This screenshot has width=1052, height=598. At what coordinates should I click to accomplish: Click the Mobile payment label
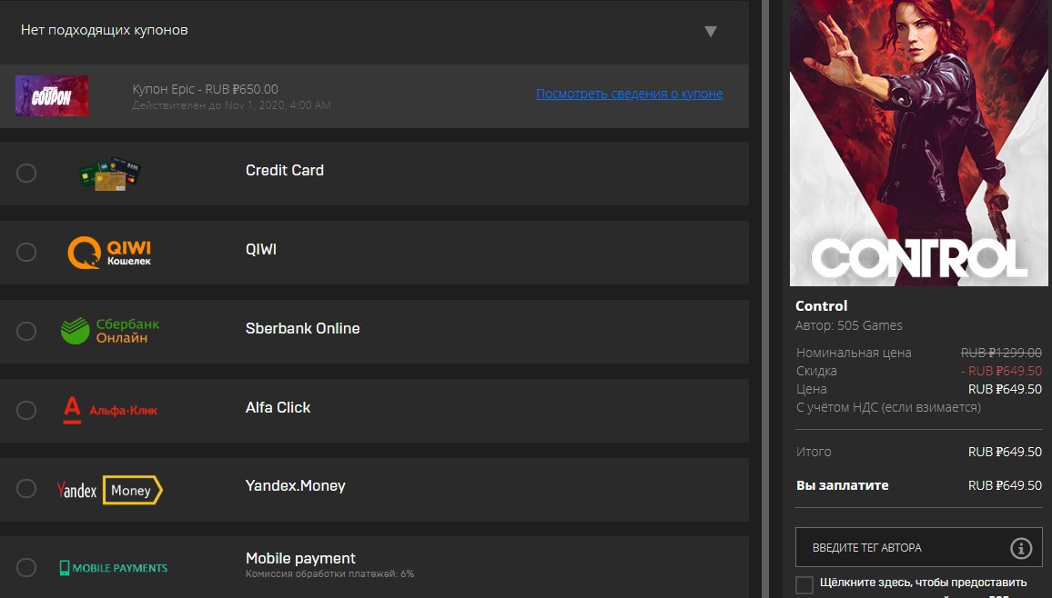click(300, 558)
